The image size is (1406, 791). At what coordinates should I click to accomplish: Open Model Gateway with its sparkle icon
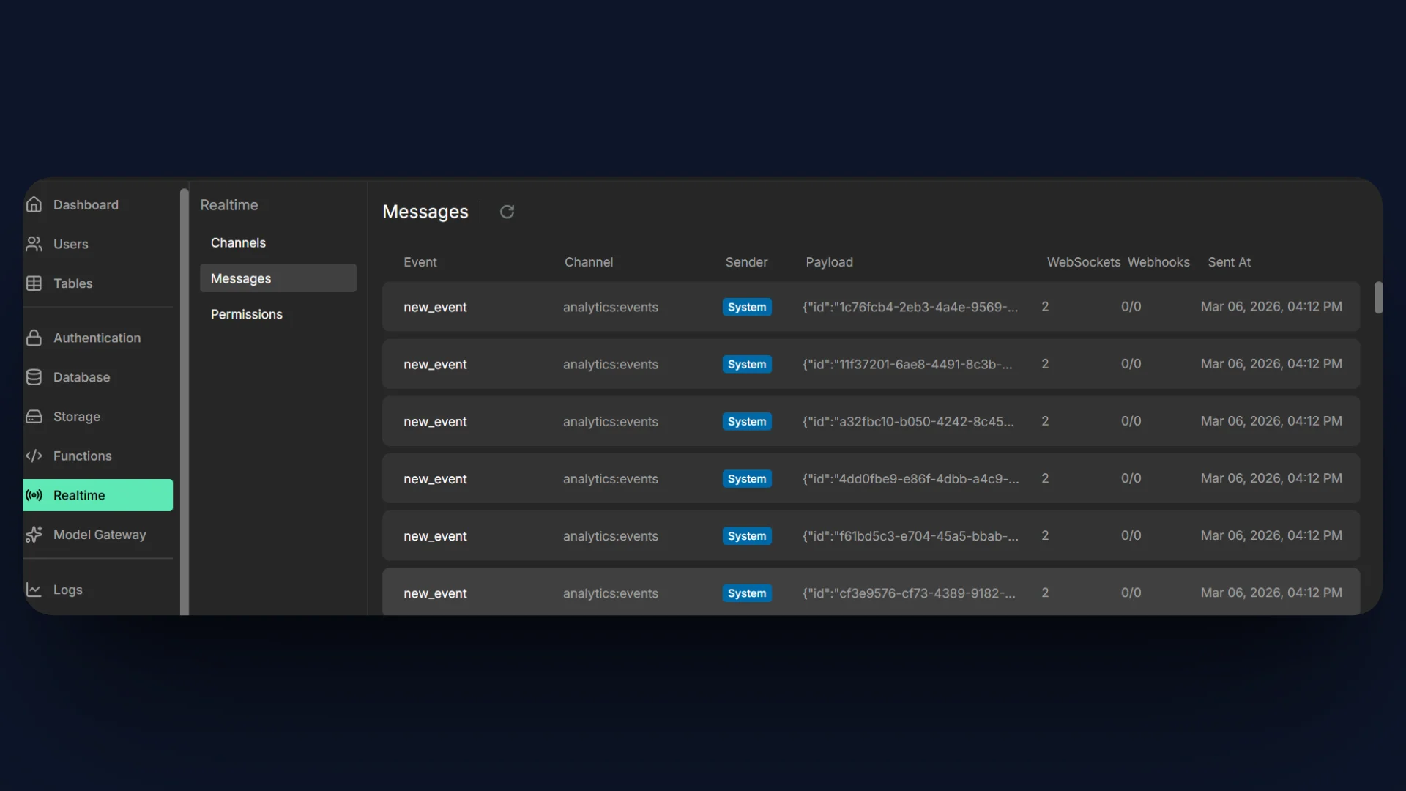[x=34, y=535]
